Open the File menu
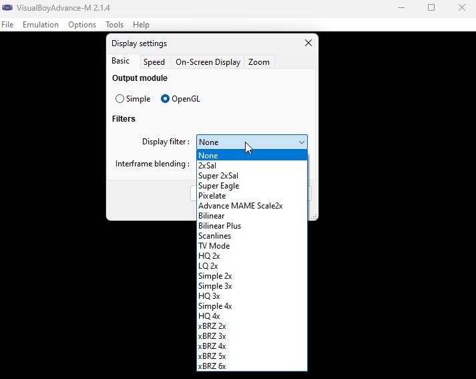 pos(7,25)
